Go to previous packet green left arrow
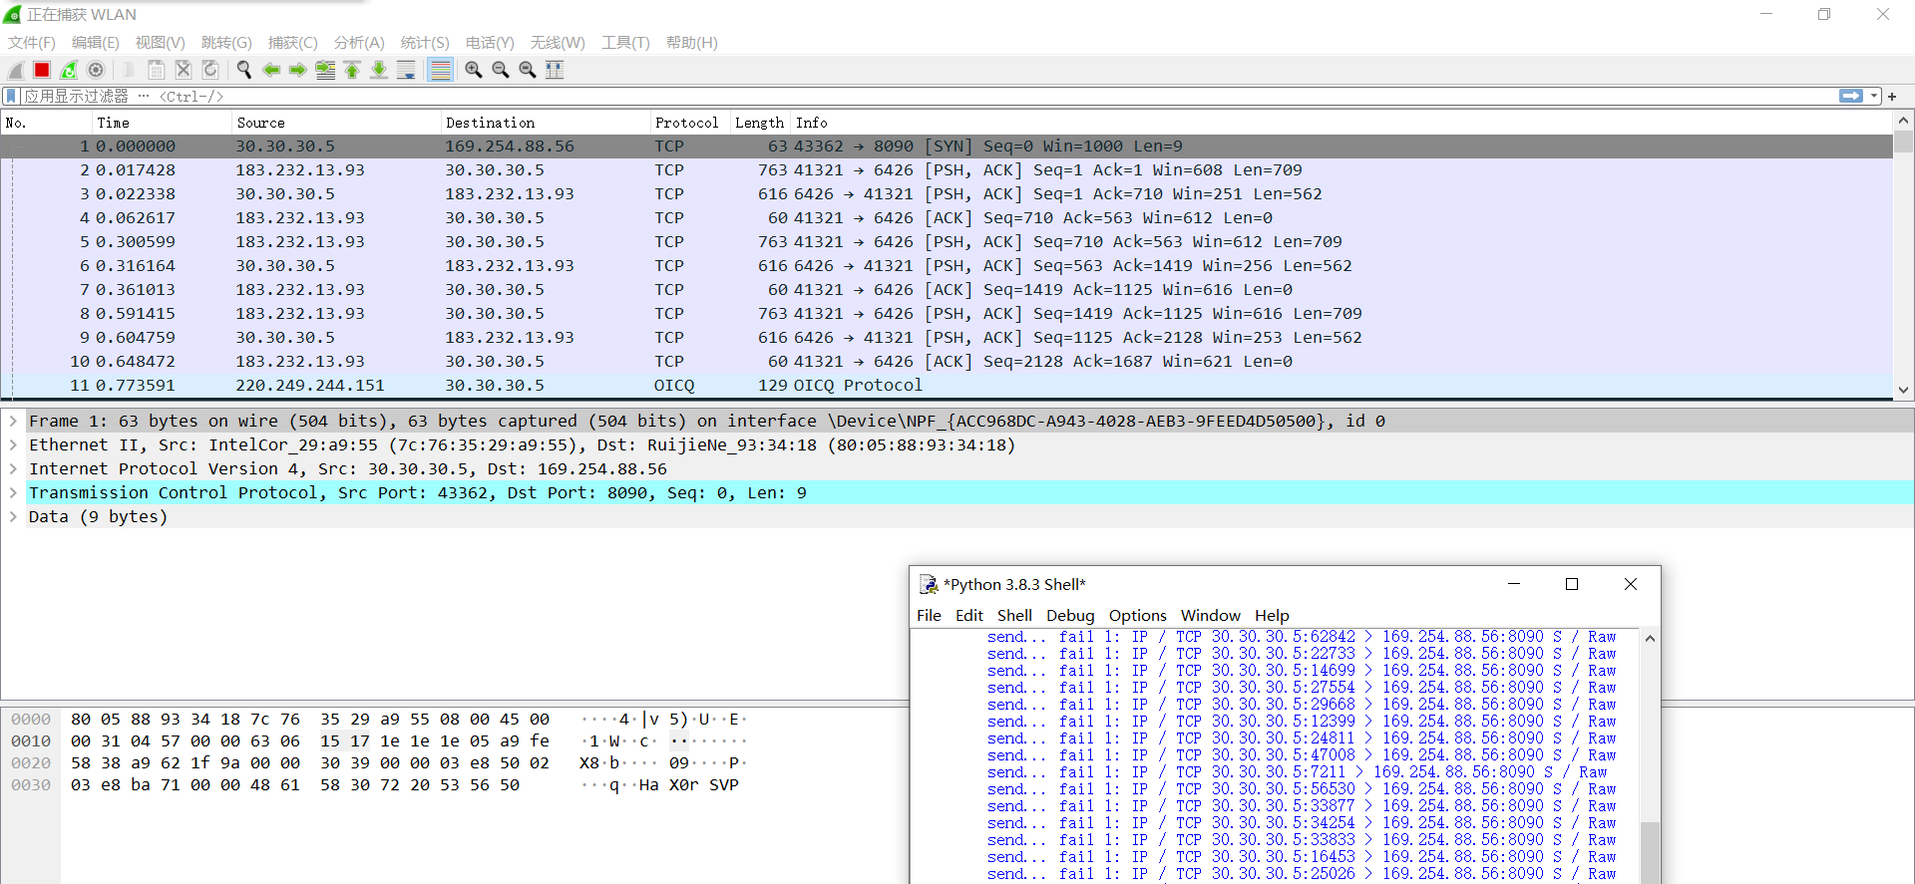The image size is (1915, 884). point(271,70)
